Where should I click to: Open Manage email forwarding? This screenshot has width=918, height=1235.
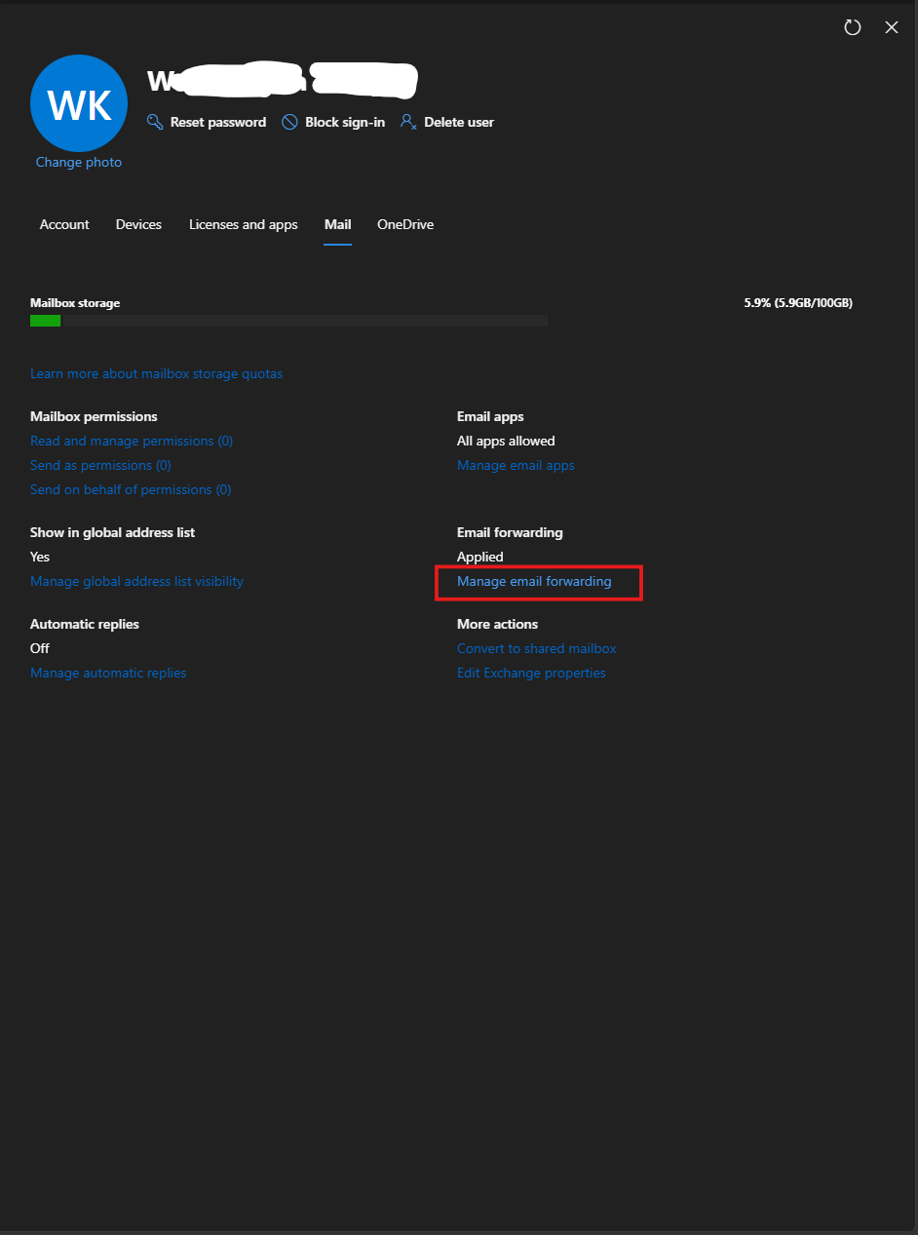click(x=534, y=581)
